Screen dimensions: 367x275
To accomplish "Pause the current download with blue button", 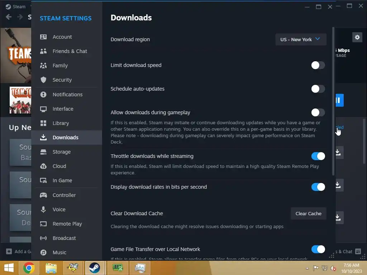I will pos(339,100).
